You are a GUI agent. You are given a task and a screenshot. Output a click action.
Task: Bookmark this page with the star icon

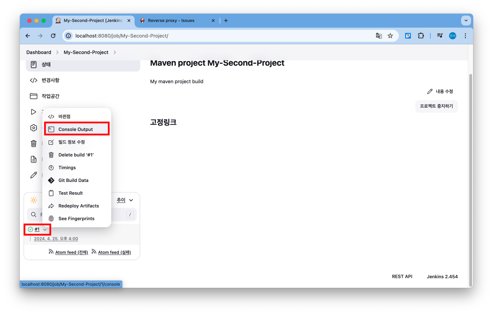point(390,36)
